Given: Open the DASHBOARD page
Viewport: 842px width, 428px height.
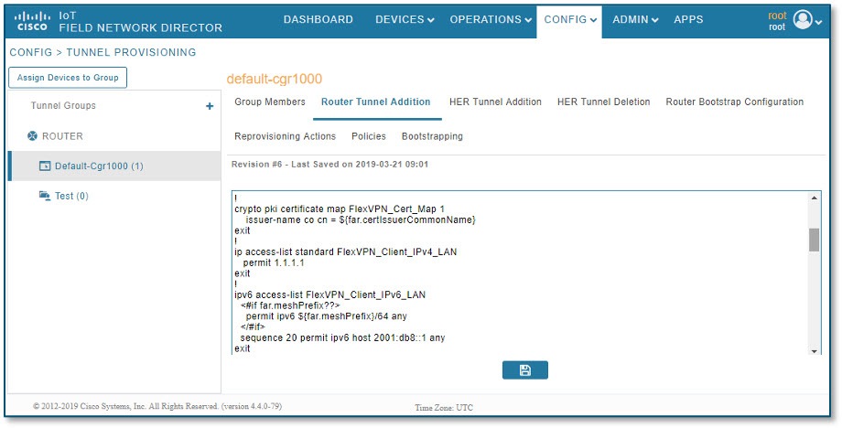Looking at the screenshot, I should (x=318, y=19).
